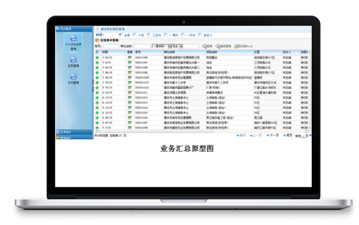Screen dimensions: 359x225
Task: Click the horizontal scrollbar under the table
Action: [202, 131]
